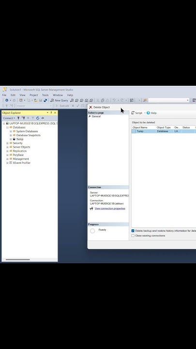Click the Help button in Delete Object dialog
Image resolution: width=196 pixels, height=349 pixels.
(151, 113)
